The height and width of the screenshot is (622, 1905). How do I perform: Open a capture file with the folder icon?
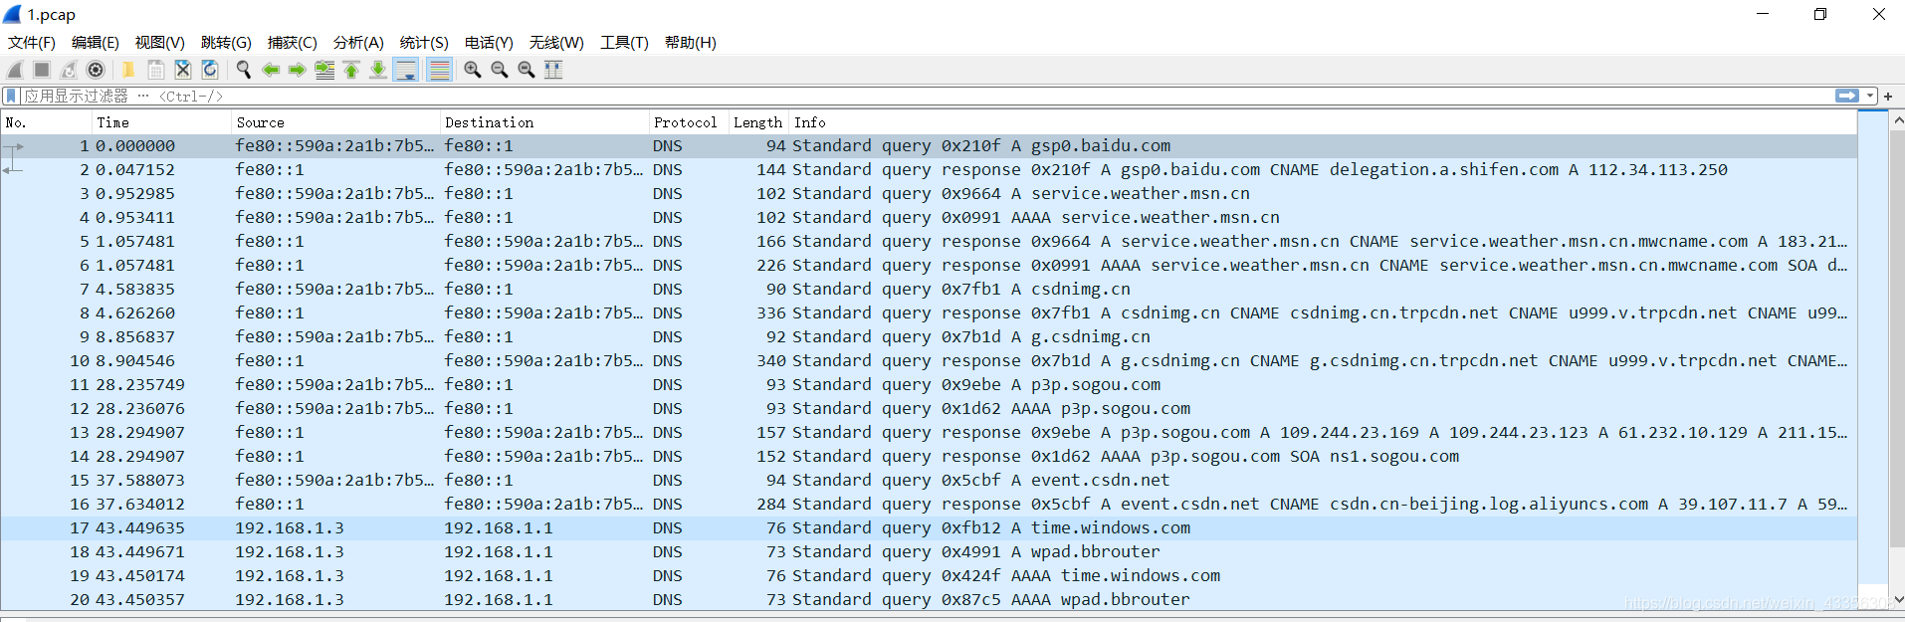[128, 70]
